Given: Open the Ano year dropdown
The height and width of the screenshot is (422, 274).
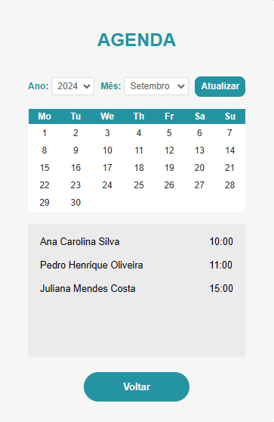Looking at the screenshot, I should tap(72, 86).
